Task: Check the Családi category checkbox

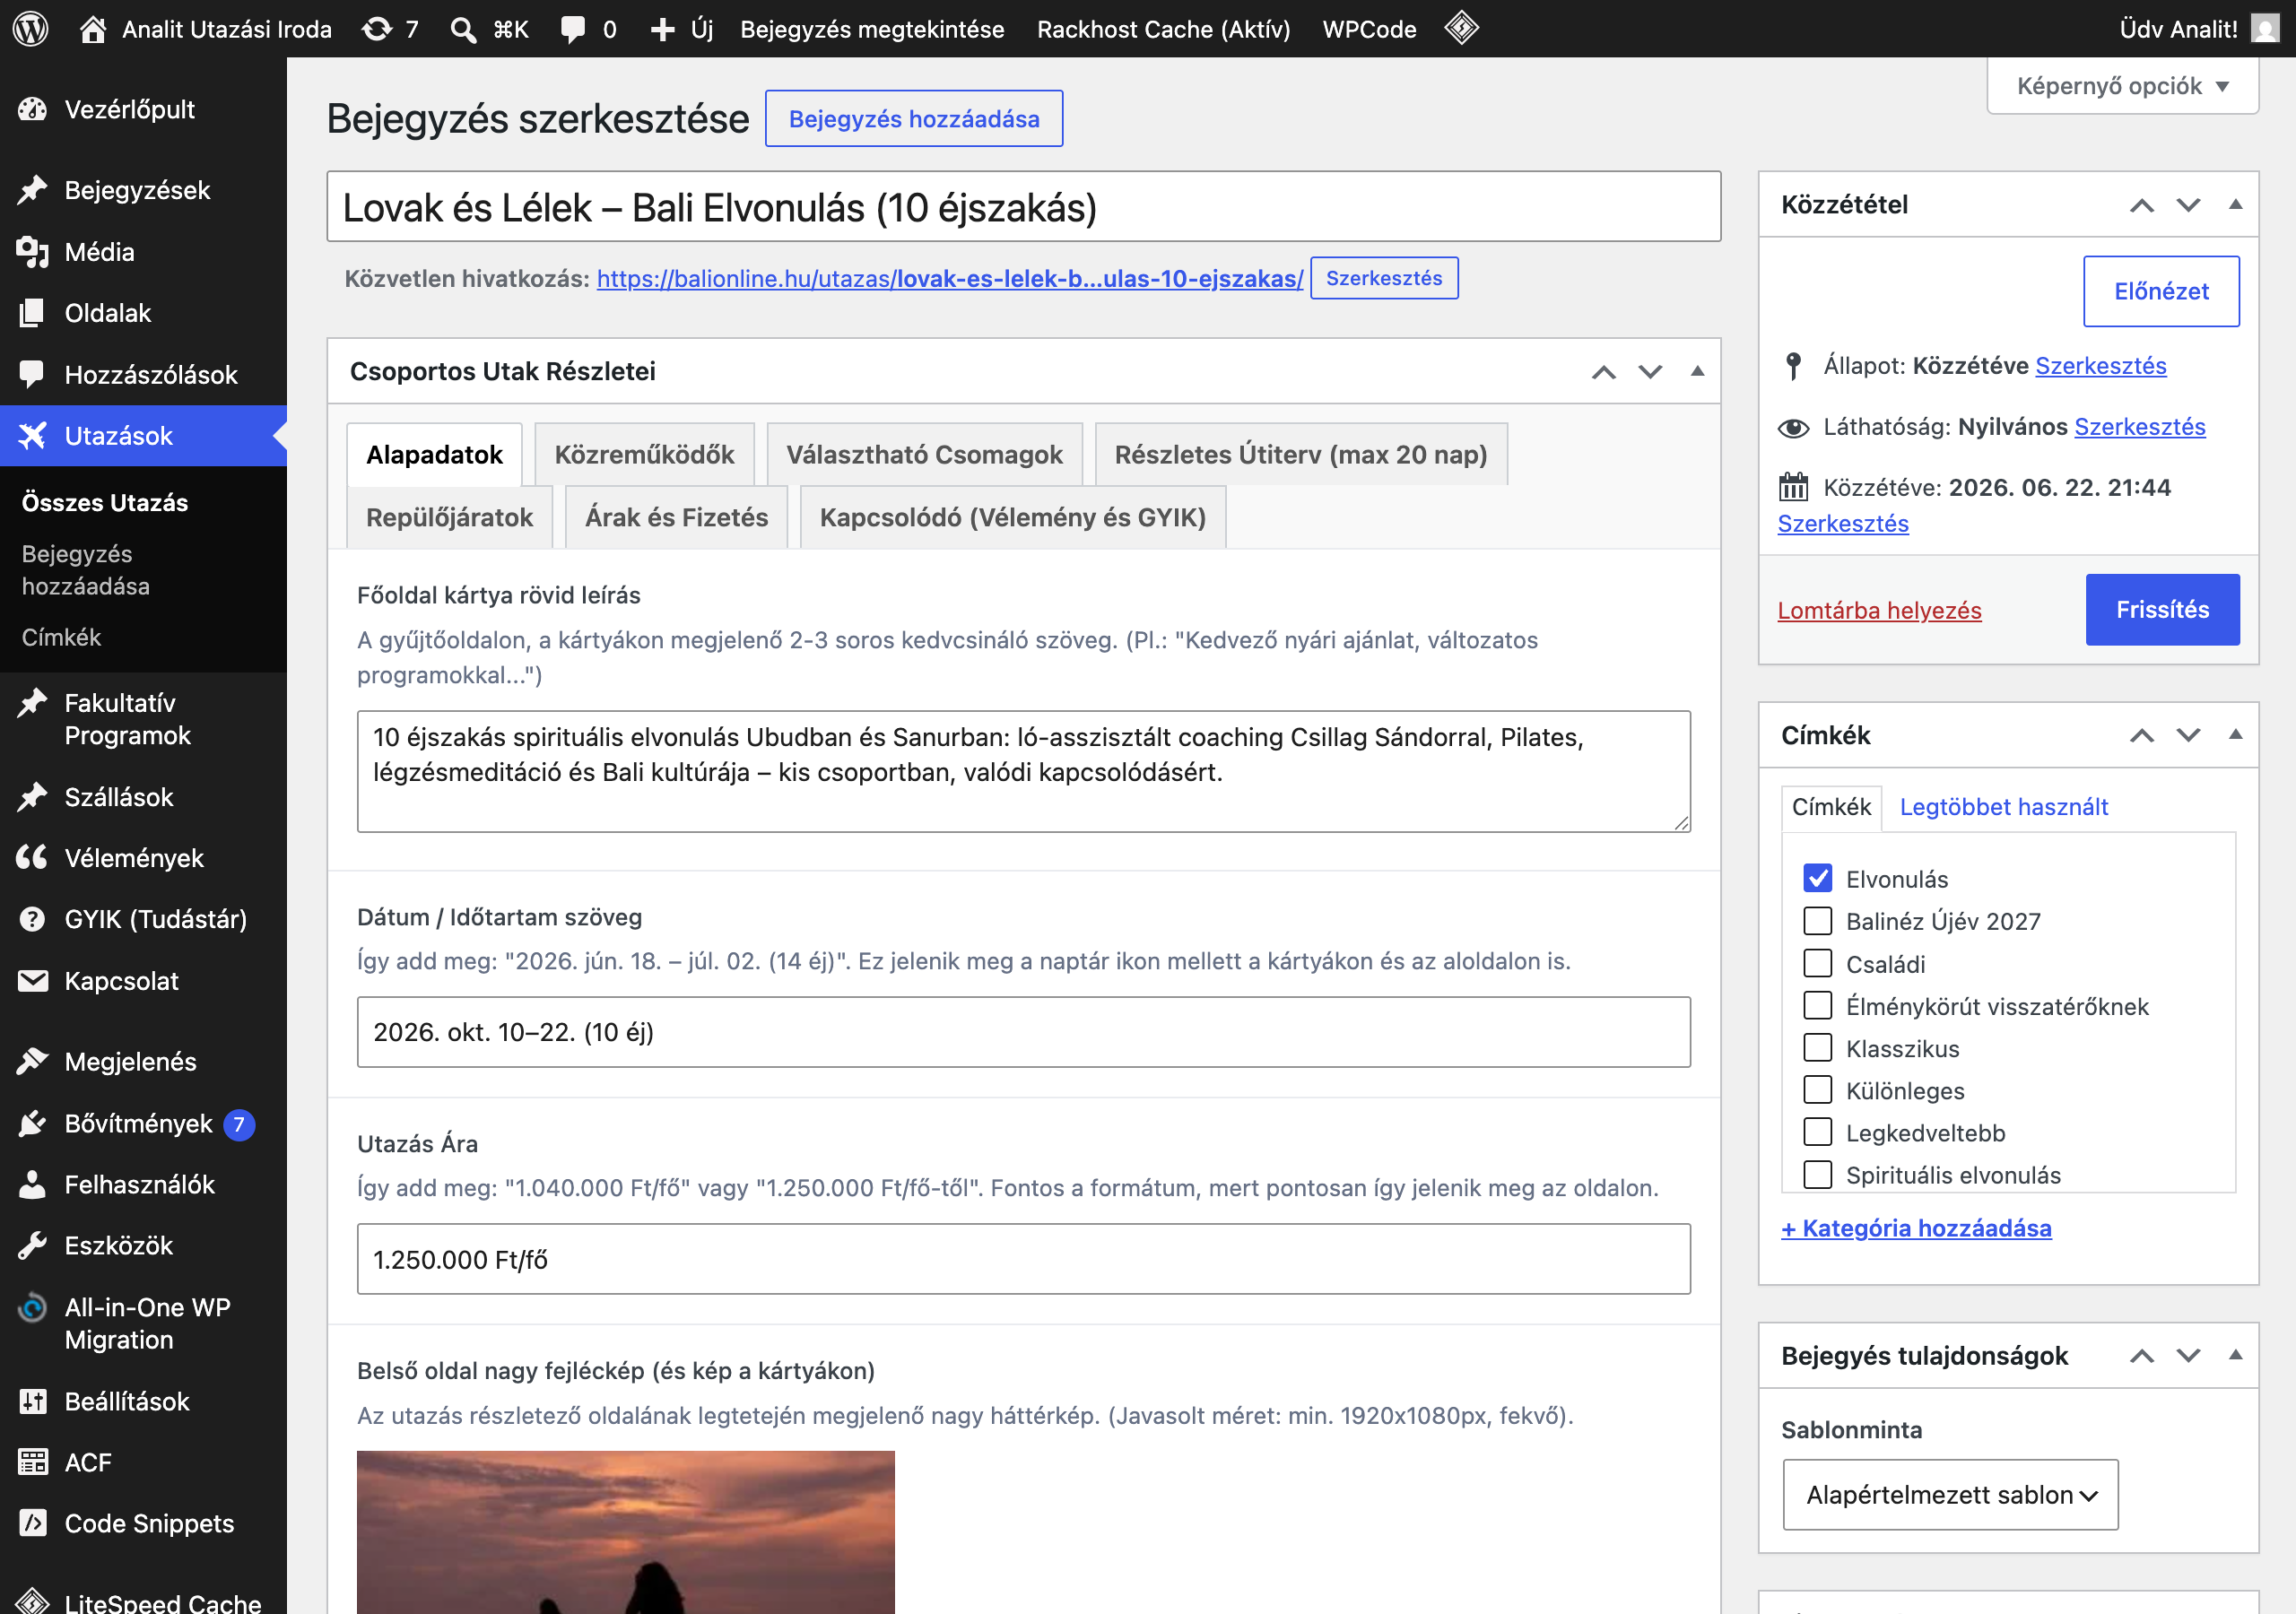Action: pyautogui.click(x=1817, y=963)
